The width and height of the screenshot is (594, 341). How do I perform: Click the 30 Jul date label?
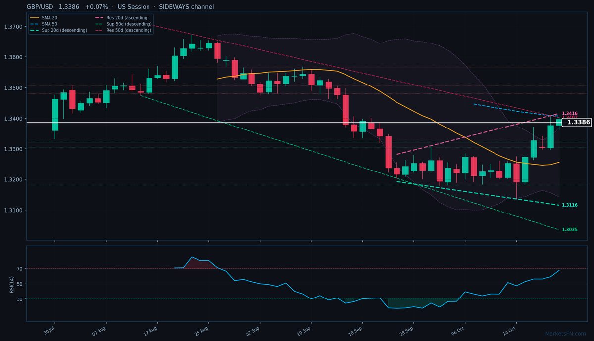[x=49, y=331]
